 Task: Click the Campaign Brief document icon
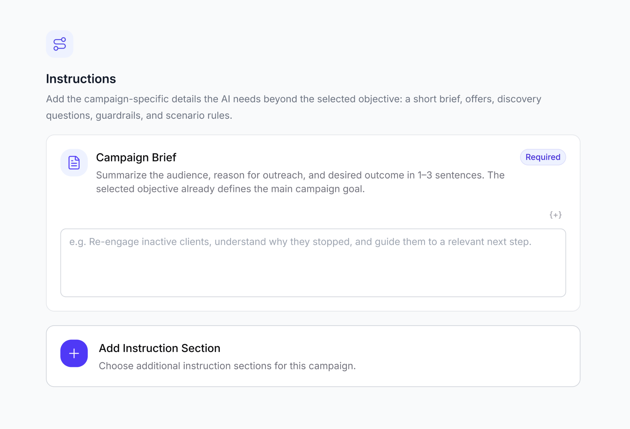click(74, 163)
